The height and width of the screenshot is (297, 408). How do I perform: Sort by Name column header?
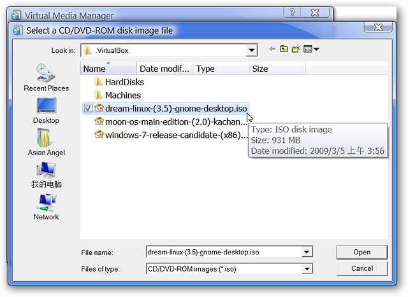coord(108,69)
